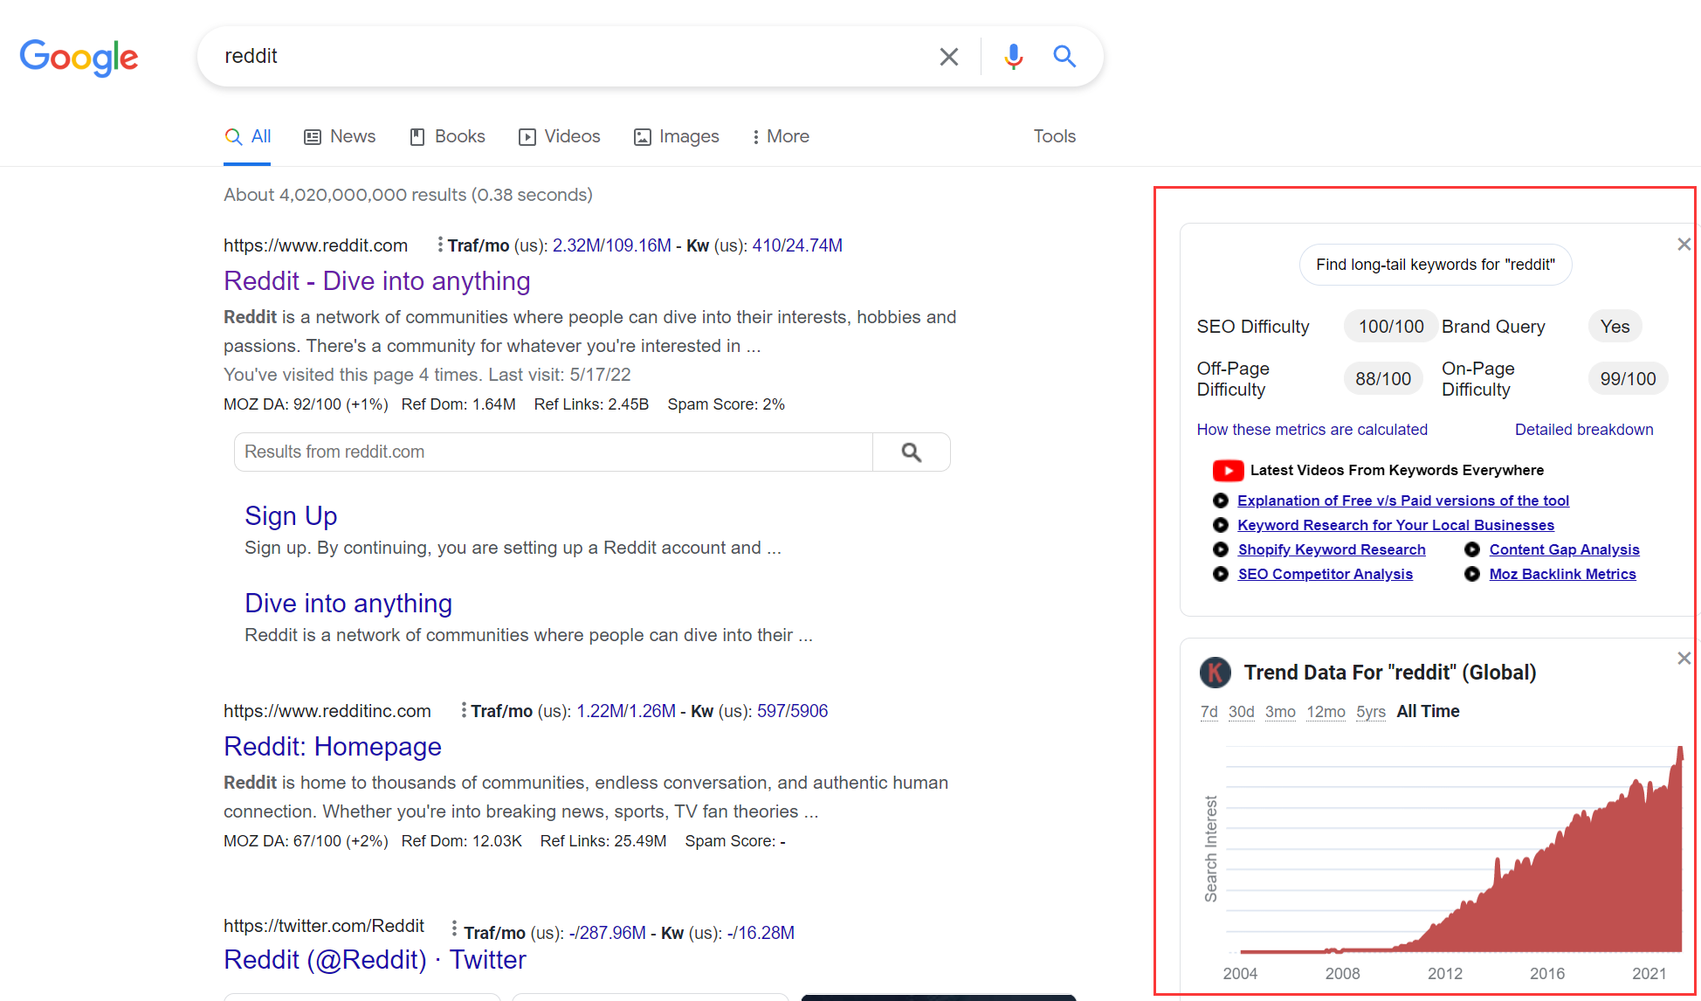Open Reddit: Homepage result
Image resolution: width=1701 pixels, height=1001 pixels.
tap(333, 747)
